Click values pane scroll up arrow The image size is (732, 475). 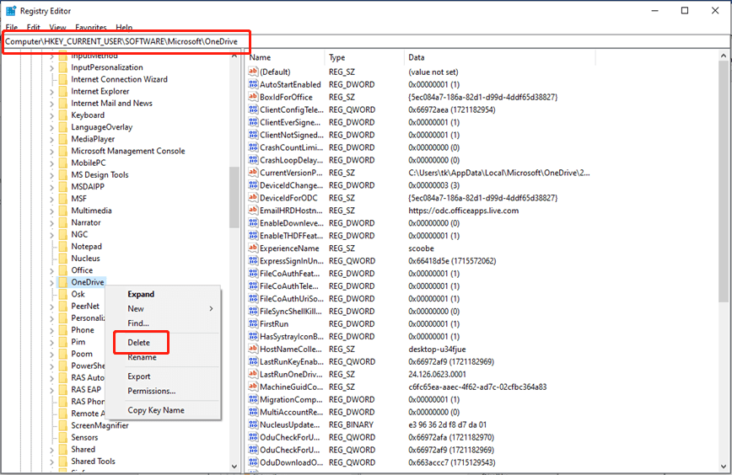[x=724, y=56]
